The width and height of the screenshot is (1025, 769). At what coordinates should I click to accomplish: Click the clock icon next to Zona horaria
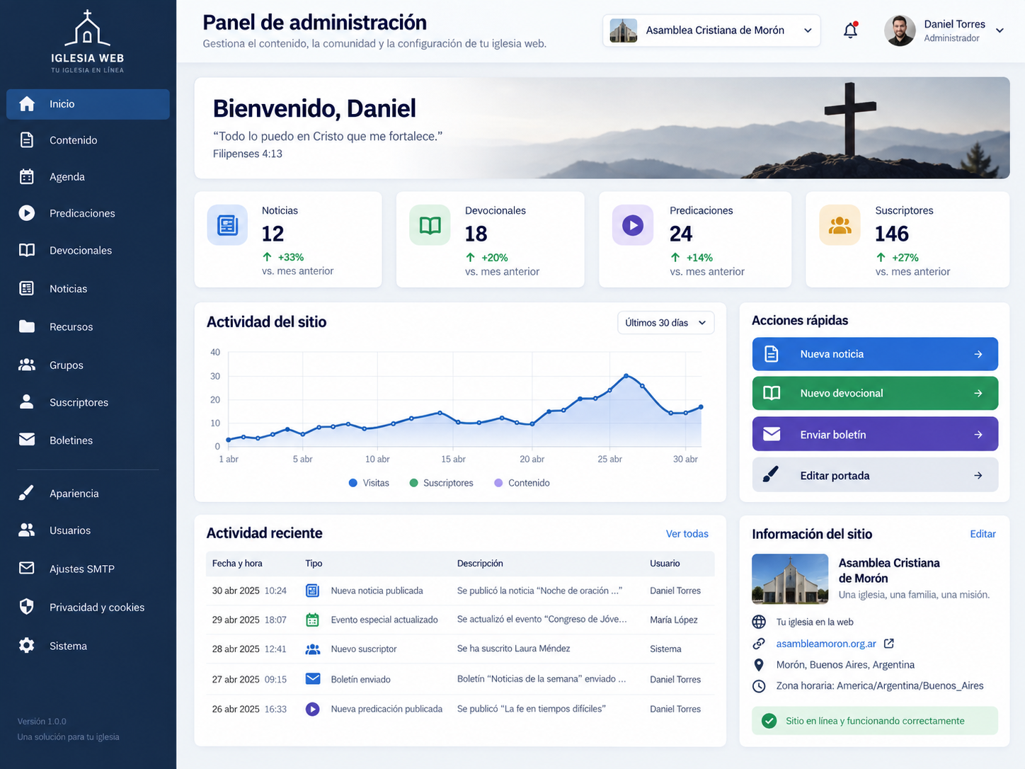tap(759, 686)
